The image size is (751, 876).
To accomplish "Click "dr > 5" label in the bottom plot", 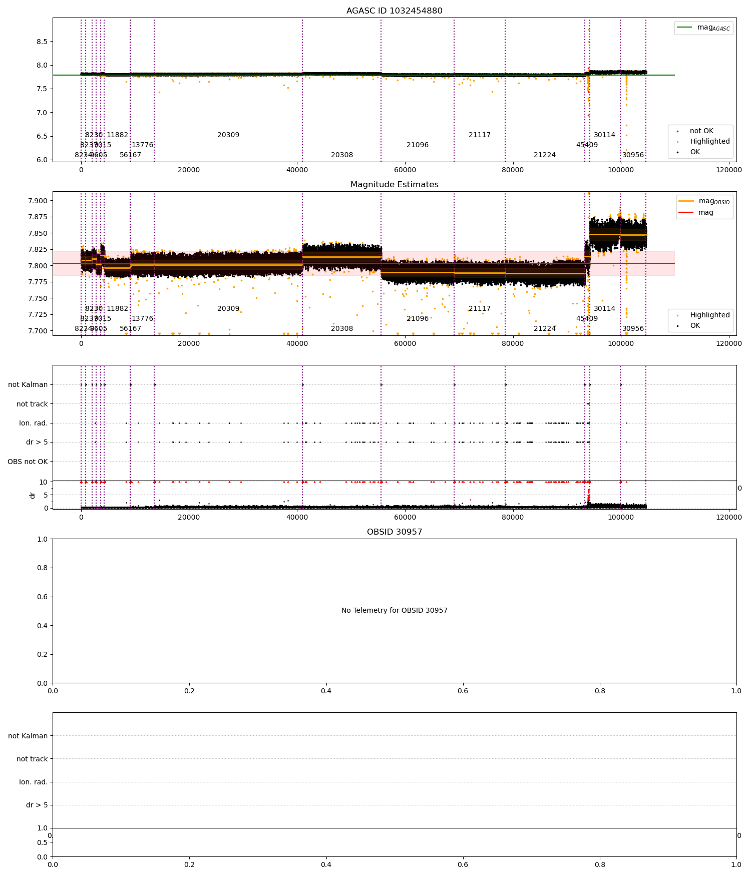I will (x=37, y=805).
